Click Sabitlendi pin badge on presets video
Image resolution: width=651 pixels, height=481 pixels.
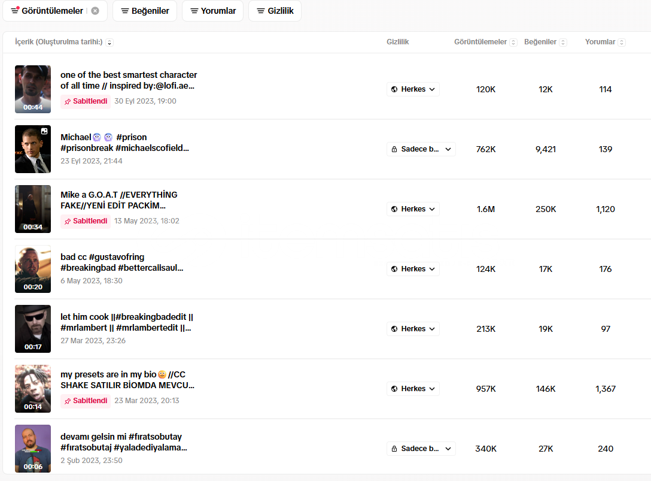[86, 401]
